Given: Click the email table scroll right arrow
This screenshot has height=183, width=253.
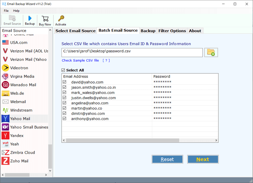Looking at the screenshot, I should click(216, 140).
